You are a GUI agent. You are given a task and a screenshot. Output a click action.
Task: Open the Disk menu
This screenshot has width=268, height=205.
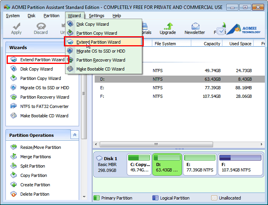32,16
